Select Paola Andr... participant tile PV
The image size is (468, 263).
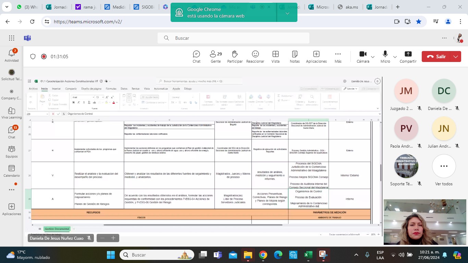coord(406,133)
